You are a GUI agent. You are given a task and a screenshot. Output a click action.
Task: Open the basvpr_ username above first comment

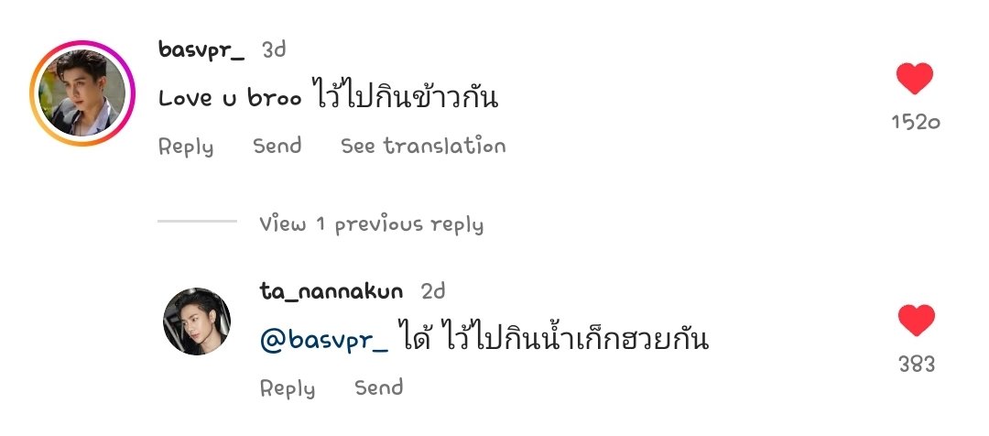201,49
